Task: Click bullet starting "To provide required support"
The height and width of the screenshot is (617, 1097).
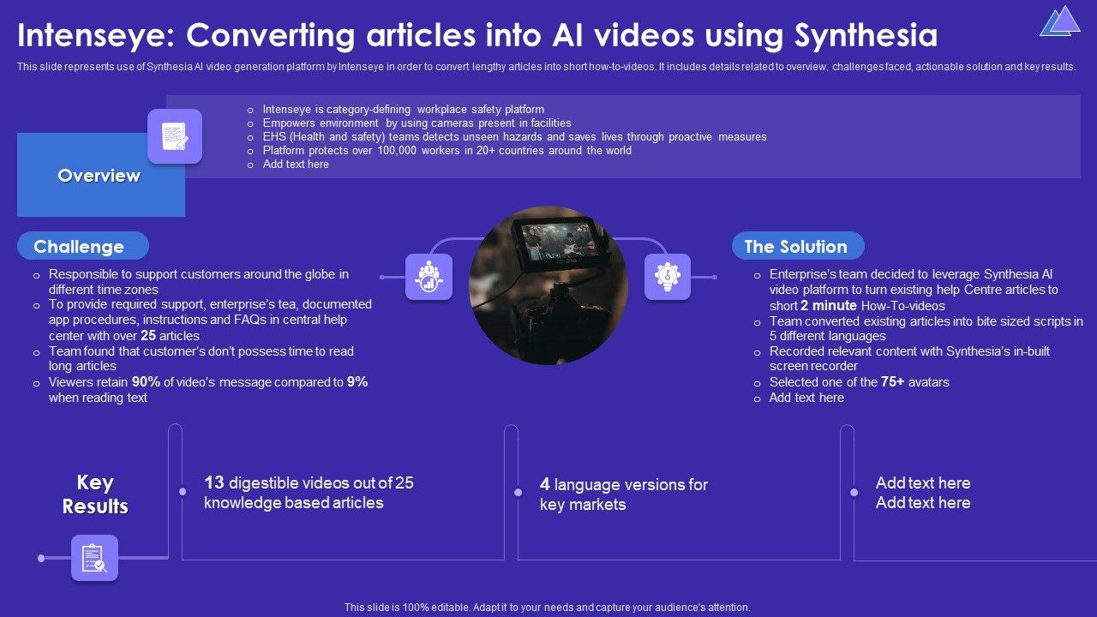Action: coord(210,320)
